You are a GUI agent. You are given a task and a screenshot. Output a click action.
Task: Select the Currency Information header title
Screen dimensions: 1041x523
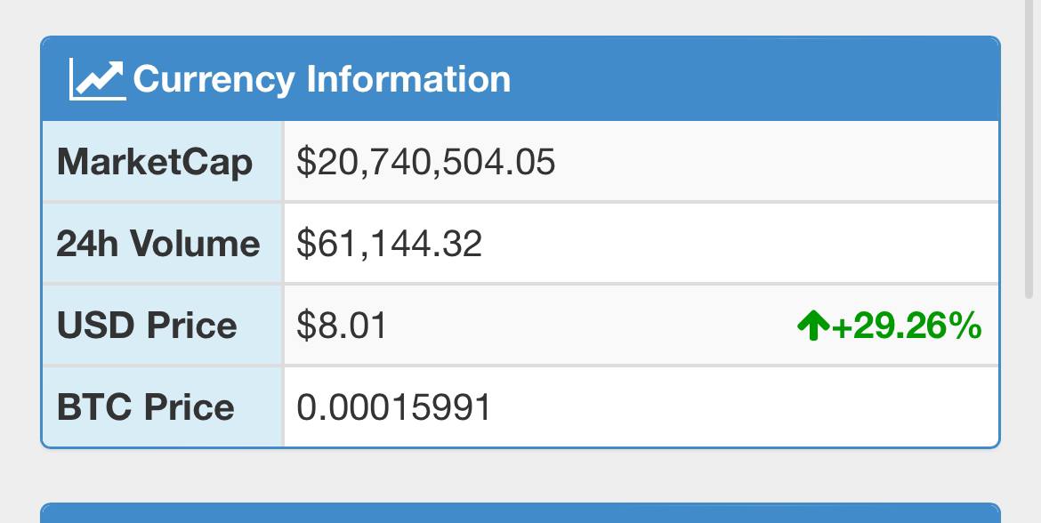coord(322,79)
